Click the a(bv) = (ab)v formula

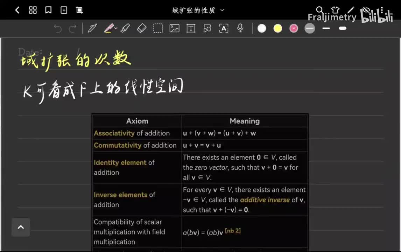203,232
